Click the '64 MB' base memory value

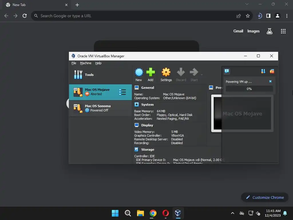pos(161,111)
